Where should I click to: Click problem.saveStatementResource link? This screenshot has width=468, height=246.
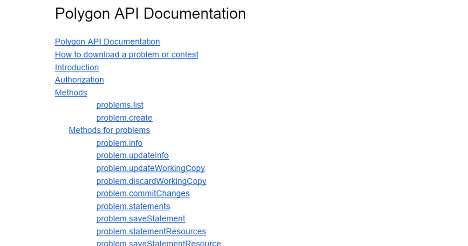coord(158,242)
